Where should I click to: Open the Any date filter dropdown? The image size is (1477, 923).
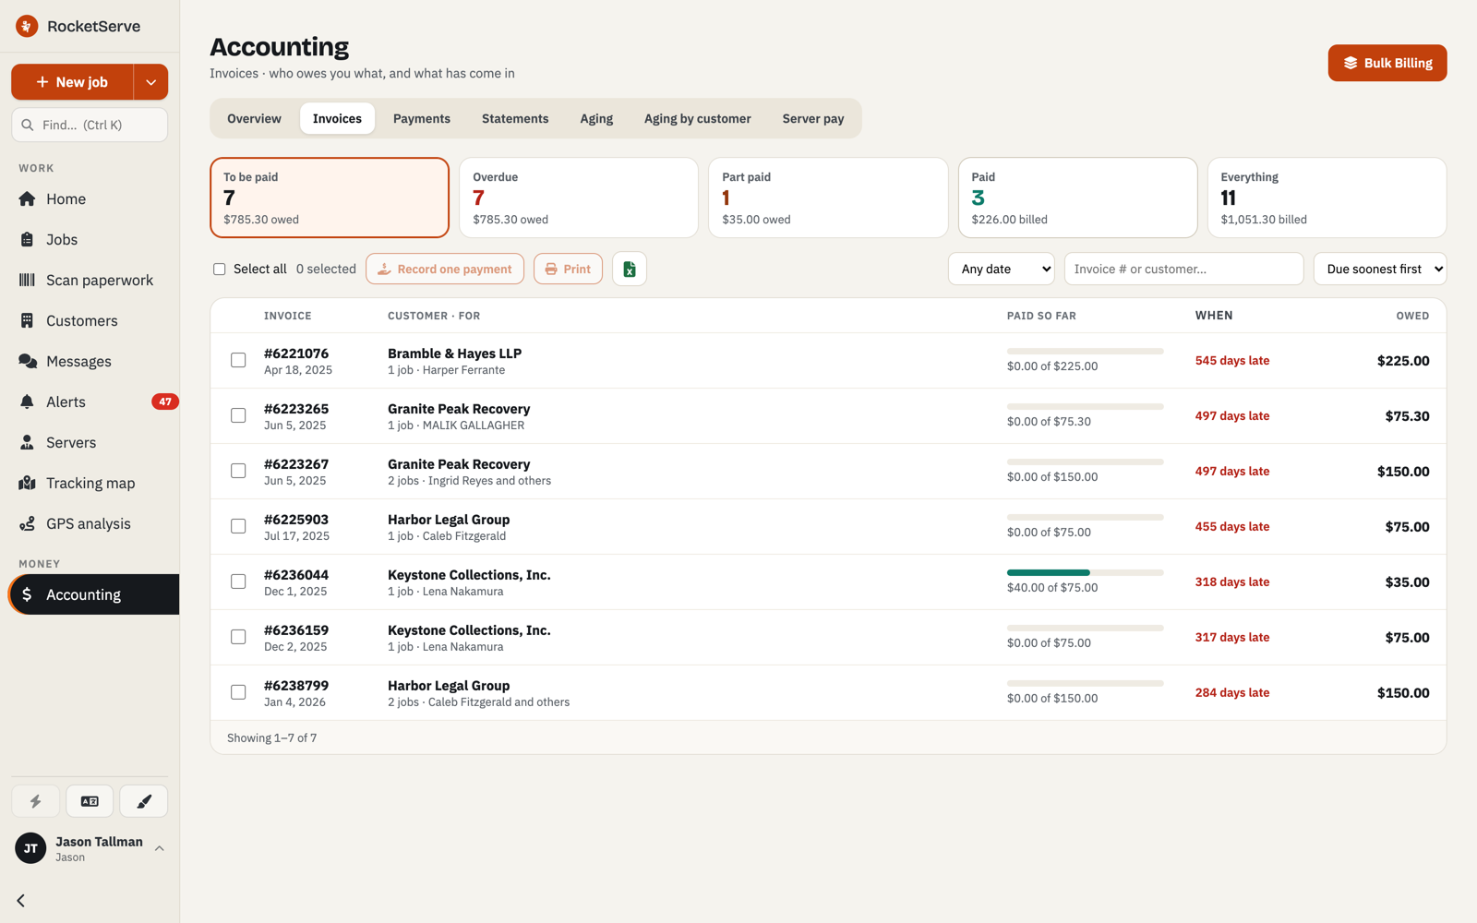pos(1002,269)
